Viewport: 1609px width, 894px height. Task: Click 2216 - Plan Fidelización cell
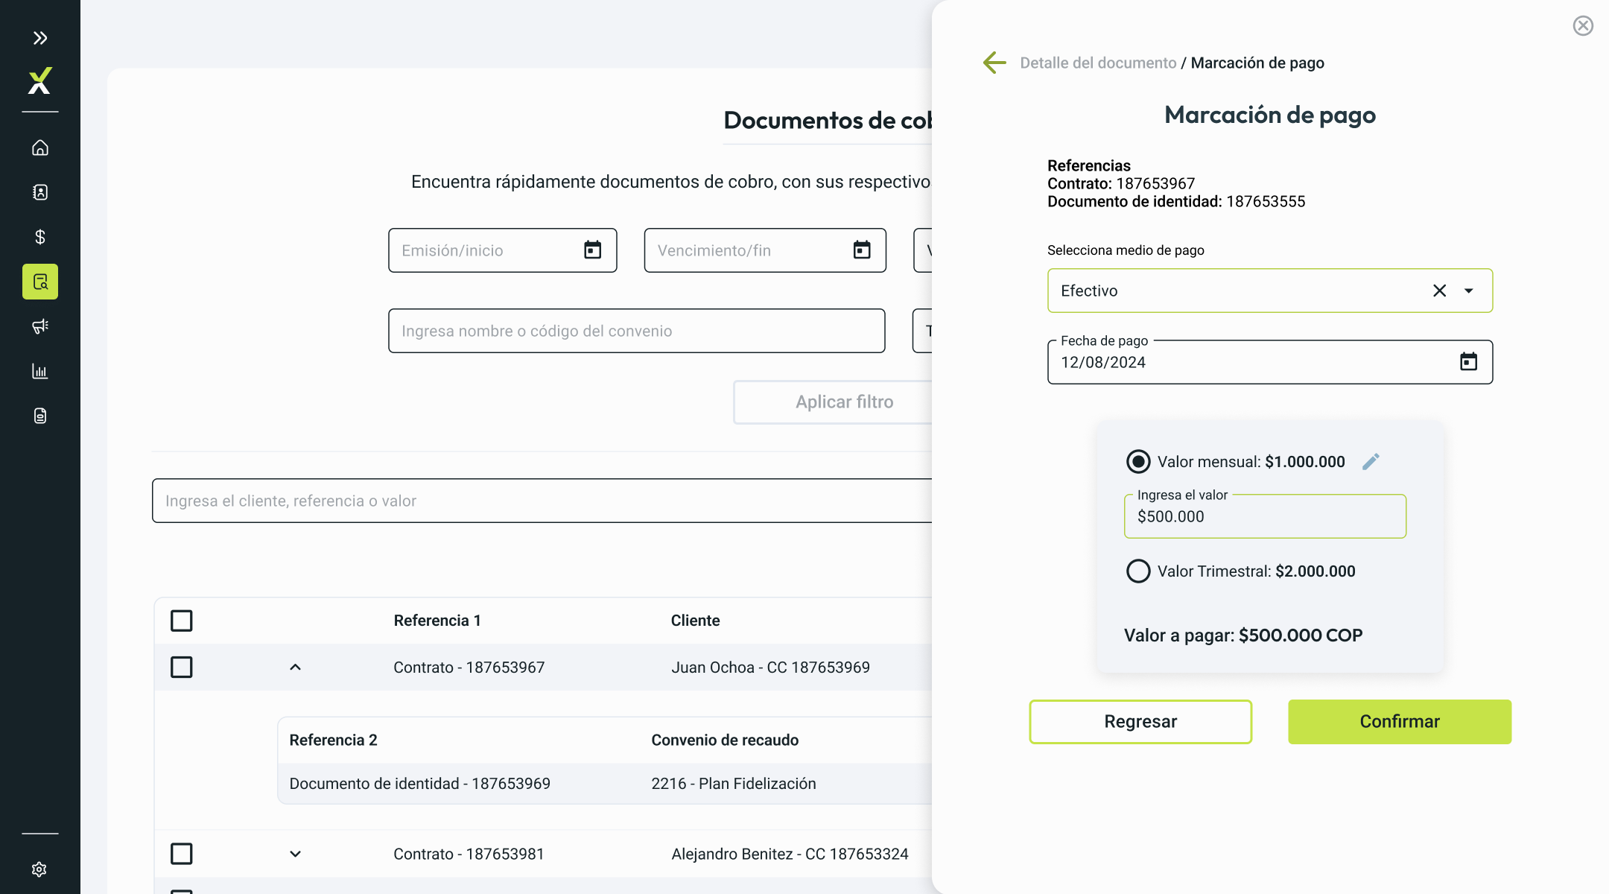pyautogui.click(x=734, y=784)
